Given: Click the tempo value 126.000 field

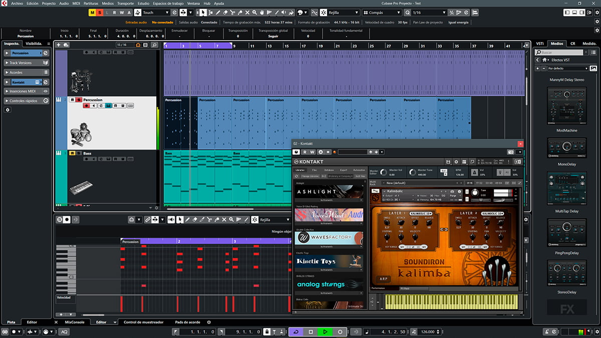Looking at the screenshot, I should (x=427, y=331).
